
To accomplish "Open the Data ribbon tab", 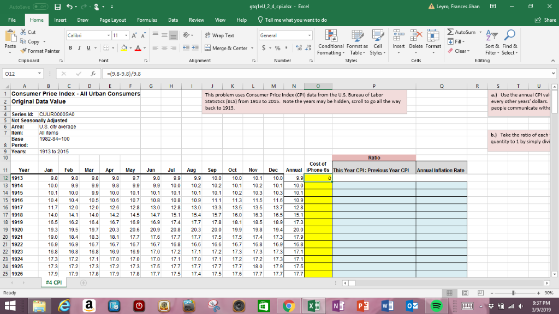I will [173, 20].
